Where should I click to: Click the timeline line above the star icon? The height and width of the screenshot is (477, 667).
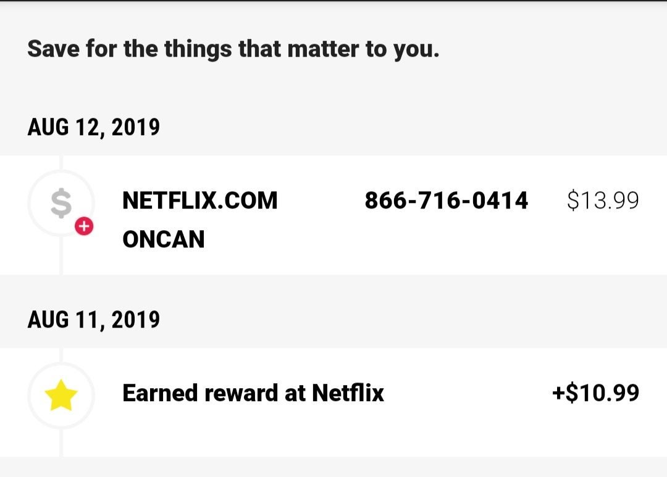(61, 355)
